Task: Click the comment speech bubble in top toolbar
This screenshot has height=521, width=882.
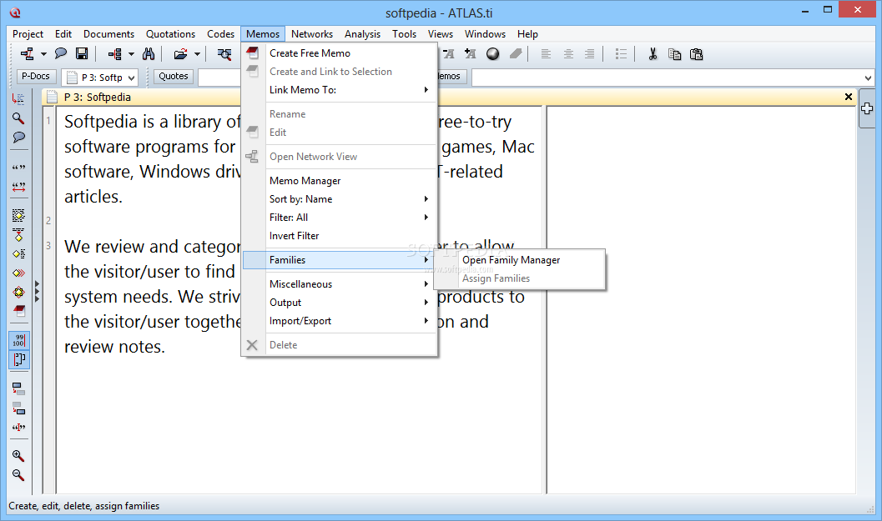Action: (x=60, y=54)
